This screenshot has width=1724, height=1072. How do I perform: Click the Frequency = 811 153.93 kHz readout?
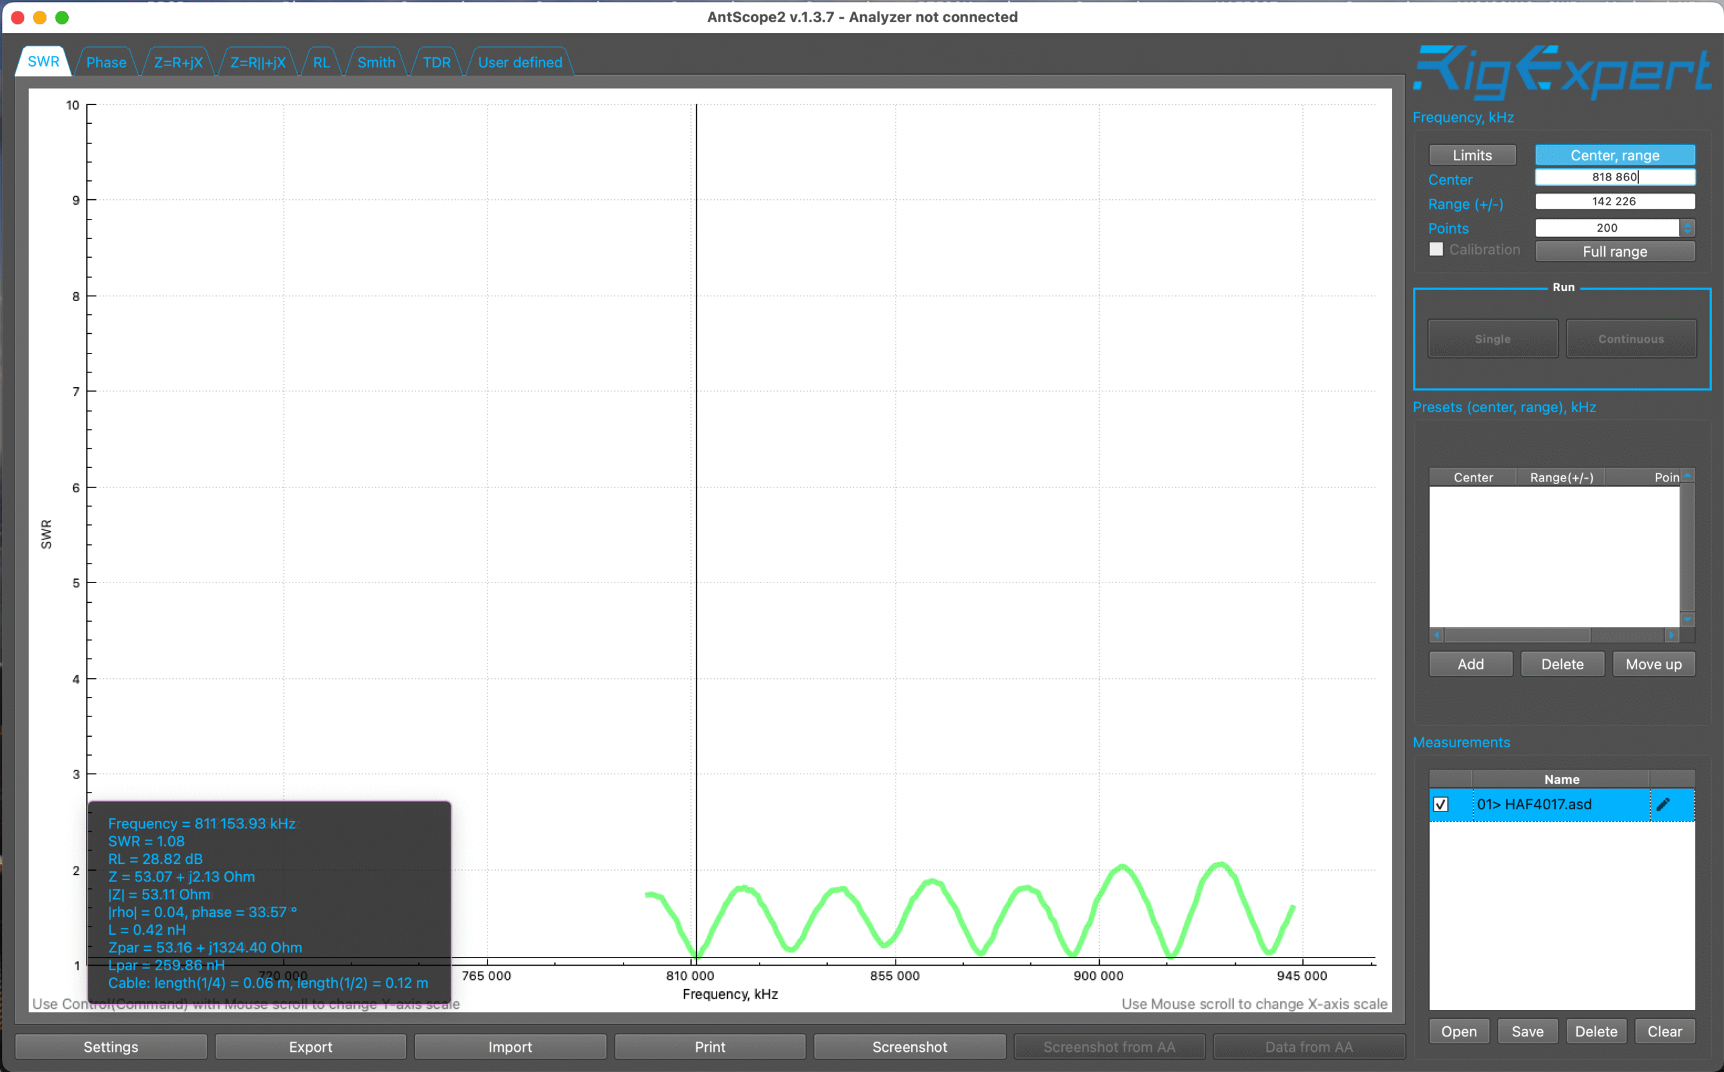coord(201,823)
